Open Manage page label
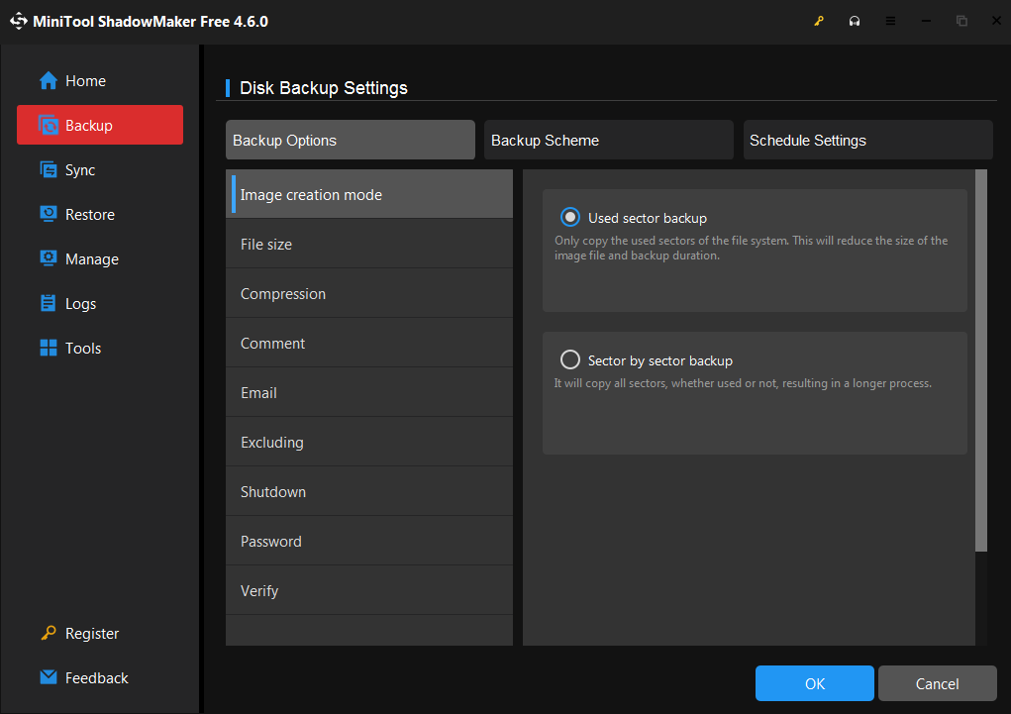1011x714 pixels. coord(91,259)
